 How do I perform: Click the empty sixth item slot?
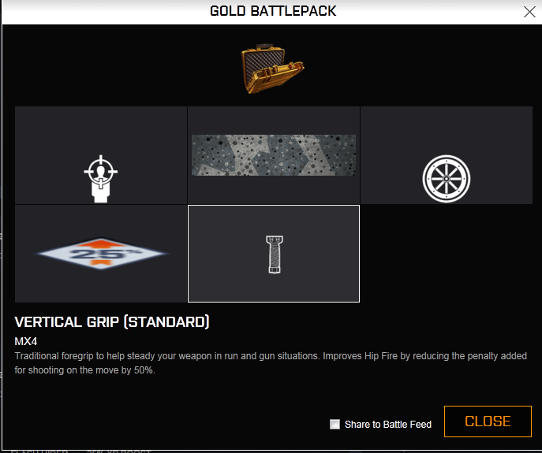click(447, 254)
